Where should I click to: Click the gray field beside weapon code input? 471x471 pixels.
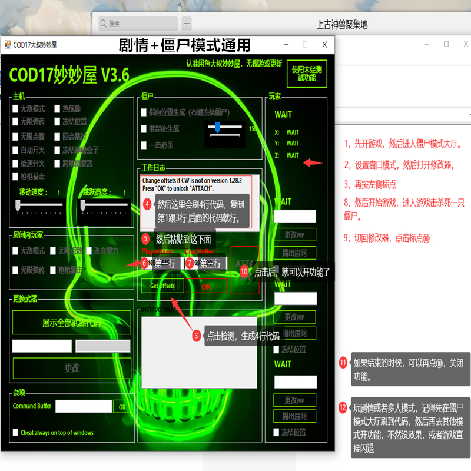click(x=102, y=346)
